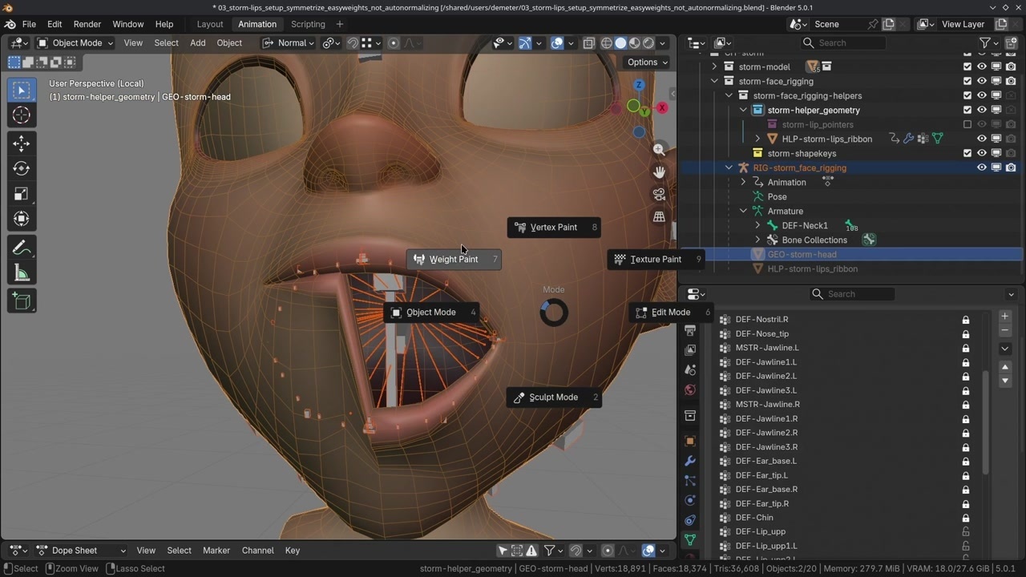This screenshot has height=577, width=1026.
Task: Choose Sculpt Mode from the pie menu
Action: coord(553,397)
